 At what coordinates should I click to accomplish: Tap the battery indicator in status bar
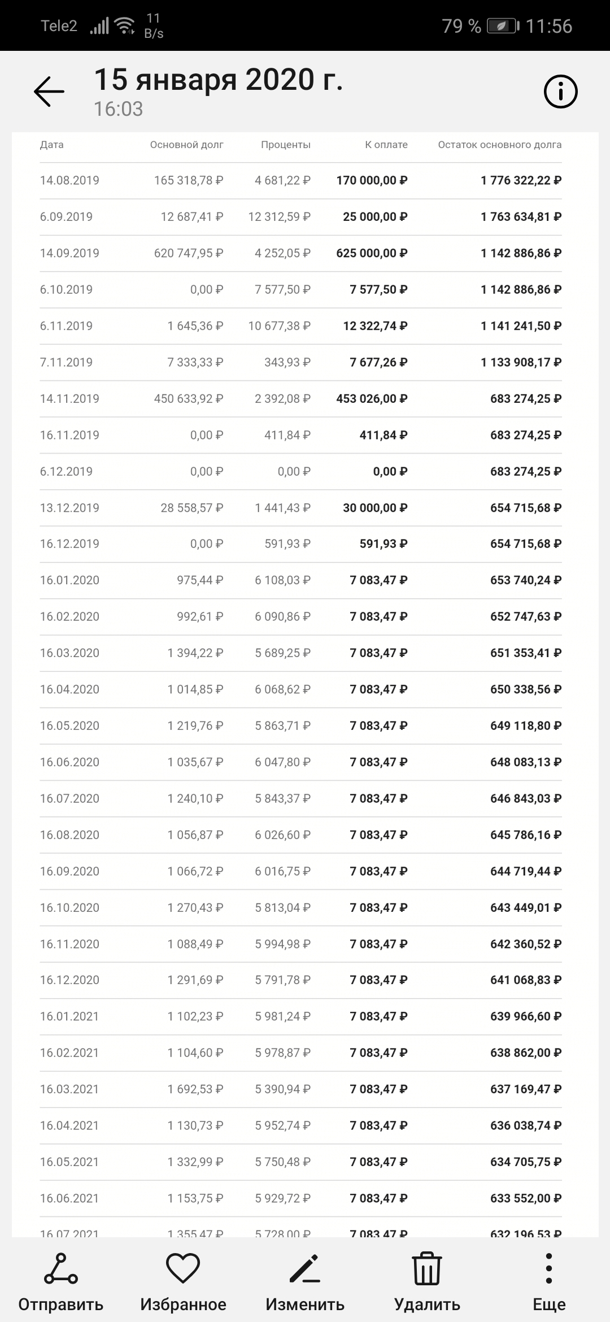click(503, 26)
